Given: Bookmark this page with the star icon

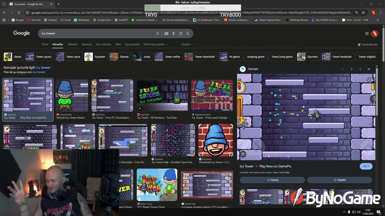Looking at the screenshot, I should pos(363,13).
